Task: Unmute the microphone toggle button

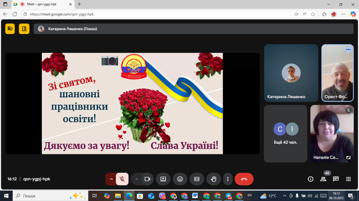Action: [122, 179]
